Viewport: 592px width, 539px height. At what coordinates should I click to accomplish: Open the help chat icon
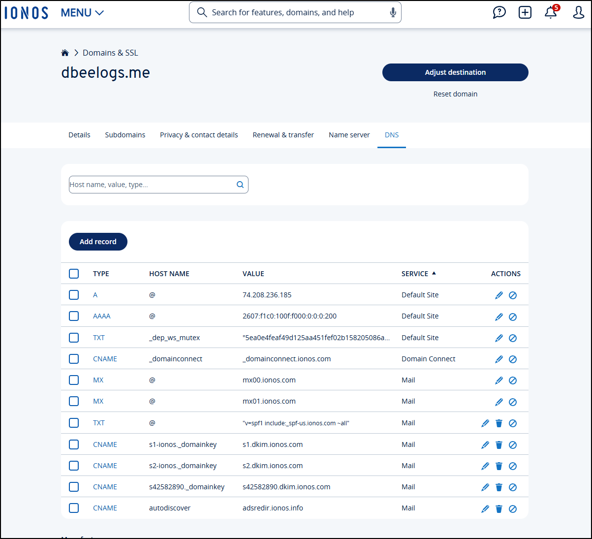499,12
